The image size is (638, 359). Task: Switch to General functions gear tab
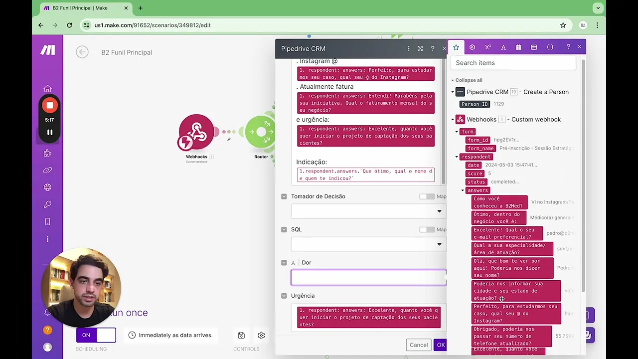472,47
